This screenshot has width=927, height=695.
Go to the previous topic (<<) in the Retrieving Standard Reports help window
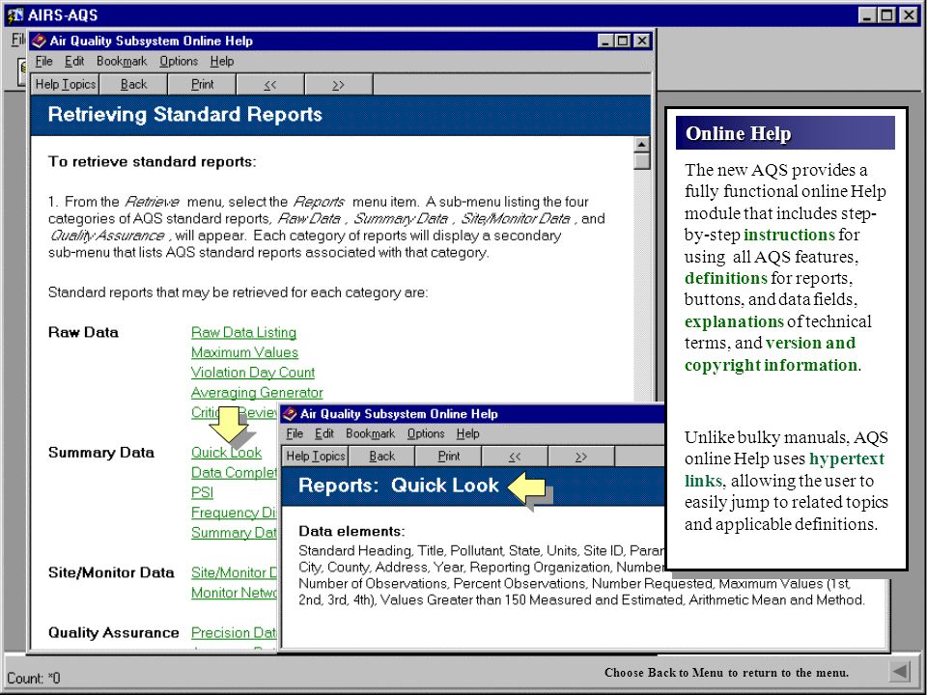[270, 85]
